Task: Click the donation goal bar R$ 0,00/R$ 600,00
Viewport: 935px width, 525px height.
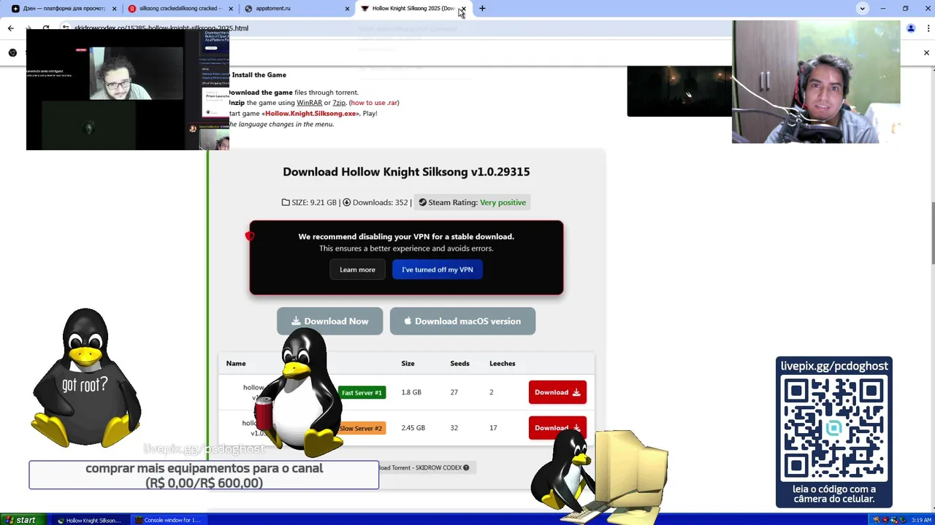Action: click(x=204, y=475)
